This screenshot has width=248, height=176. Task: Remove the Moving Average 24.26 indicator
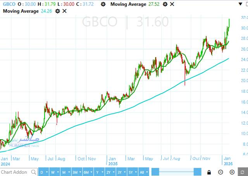point(64,11)
